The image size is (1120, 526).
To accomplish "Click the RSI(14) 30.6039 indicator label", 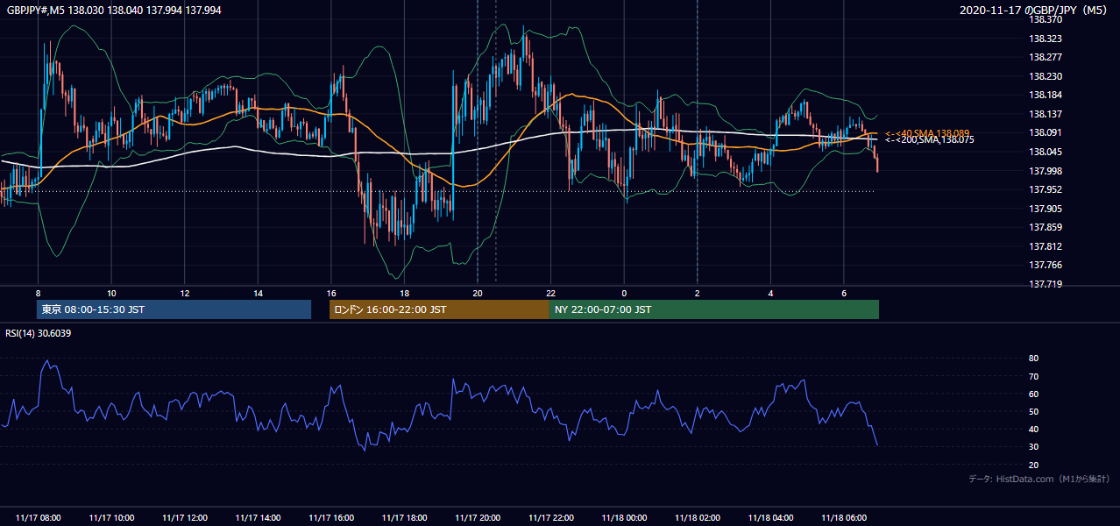I will 39,333.
